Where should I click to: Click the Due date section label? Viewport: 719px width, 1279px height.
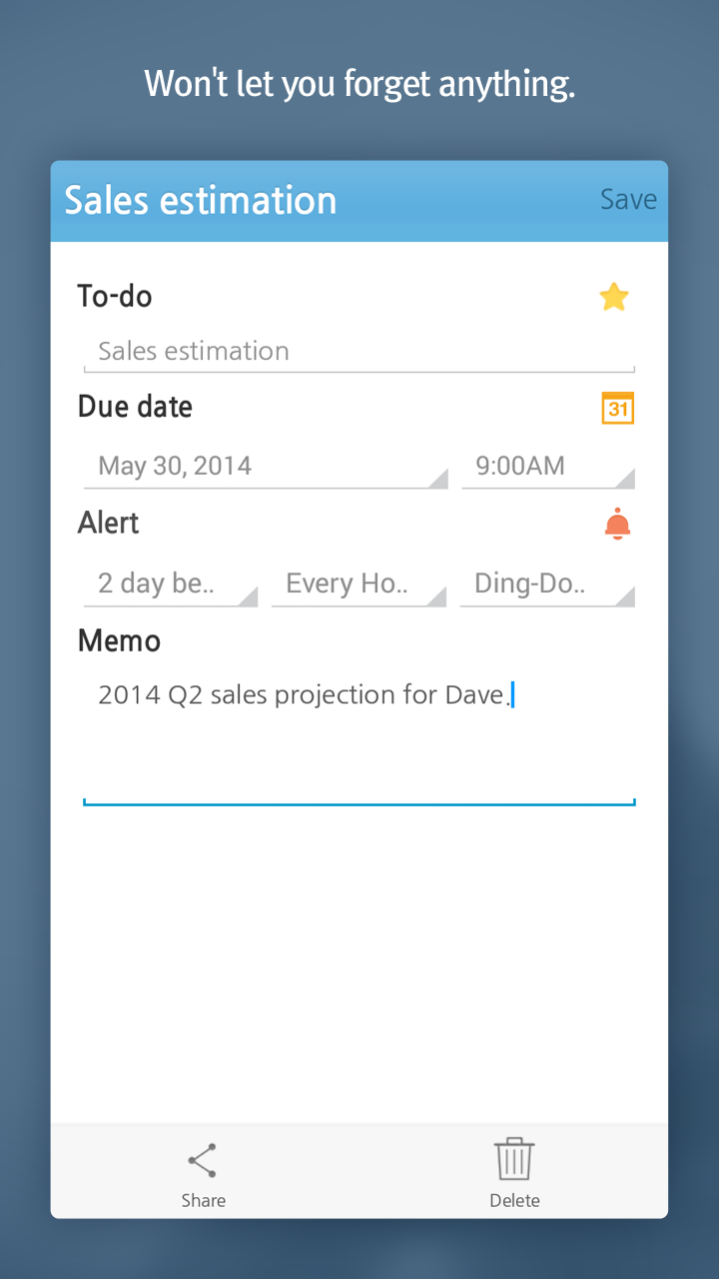pos(135,408)
